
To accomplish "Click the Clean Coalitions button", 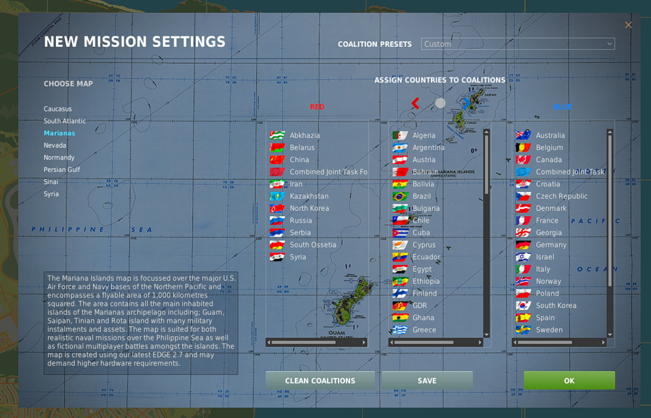I will (x=320, y=381).
